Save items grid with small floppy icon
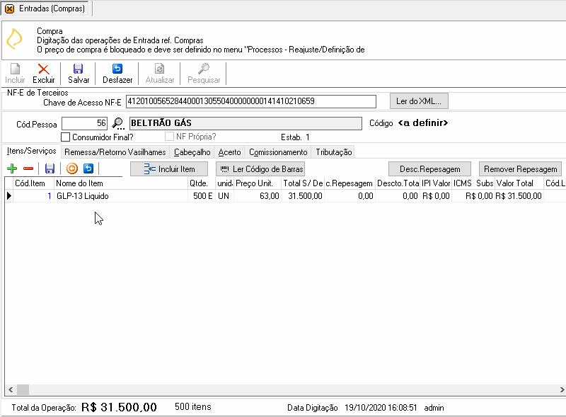The width and height of the screenshot is (566, 417). pyautogui.click(x=50, y=168)
